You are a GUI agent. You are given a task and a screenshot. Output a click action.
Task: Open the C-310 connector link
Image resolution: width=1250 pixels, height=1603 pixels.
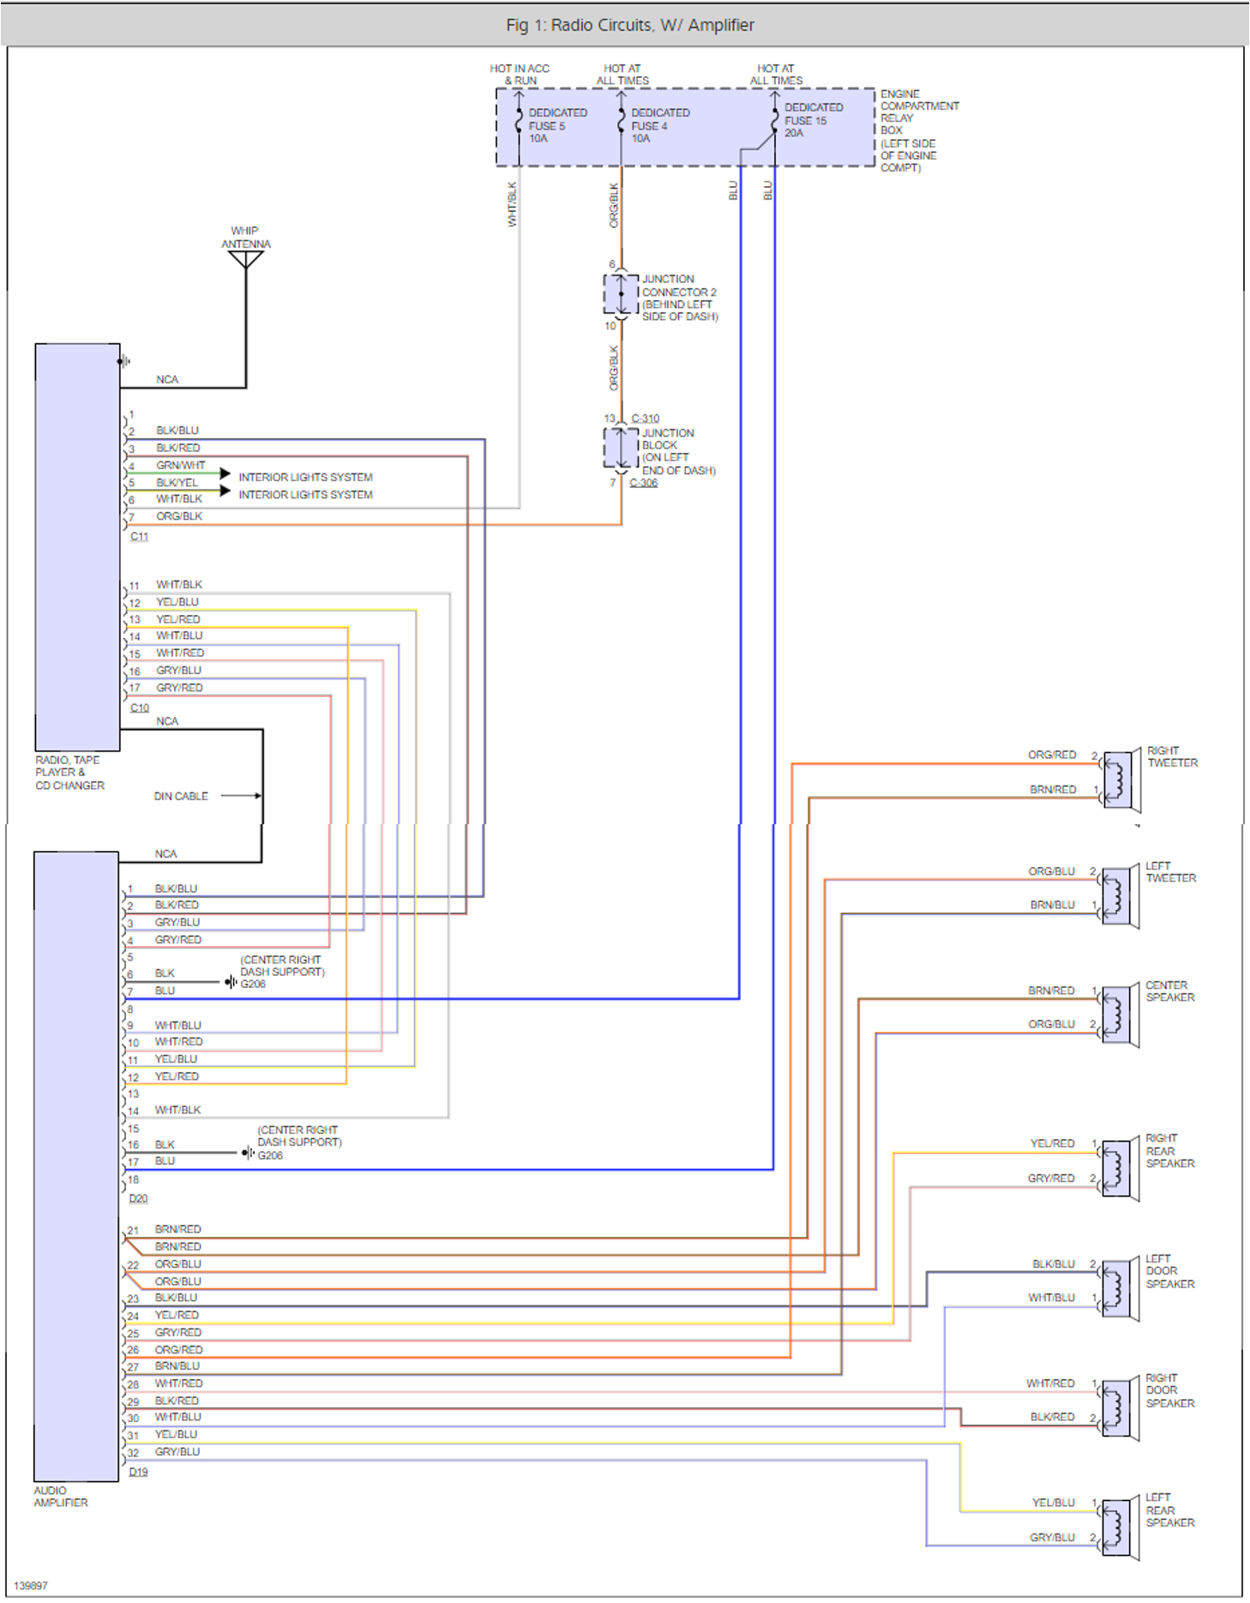(x=645, y=419)
